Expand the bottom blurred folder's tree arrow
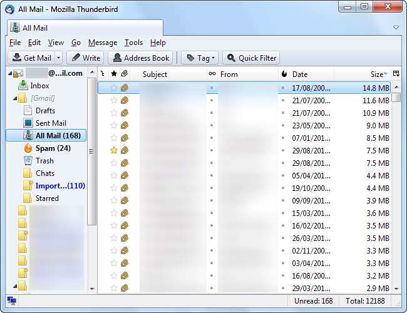407x313 pixels. (15, 286)
